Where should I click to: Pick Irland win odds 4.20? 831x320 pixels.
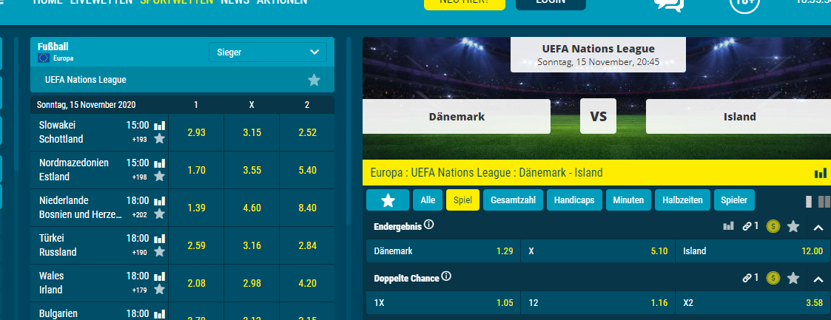point(307,283)
